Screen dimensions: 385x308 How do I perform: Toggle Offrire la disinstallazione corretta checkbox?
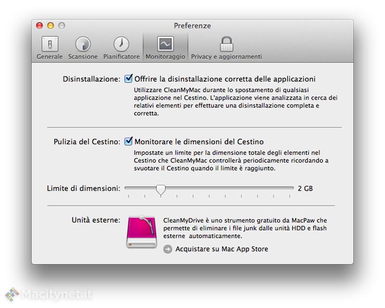point(128,78)
